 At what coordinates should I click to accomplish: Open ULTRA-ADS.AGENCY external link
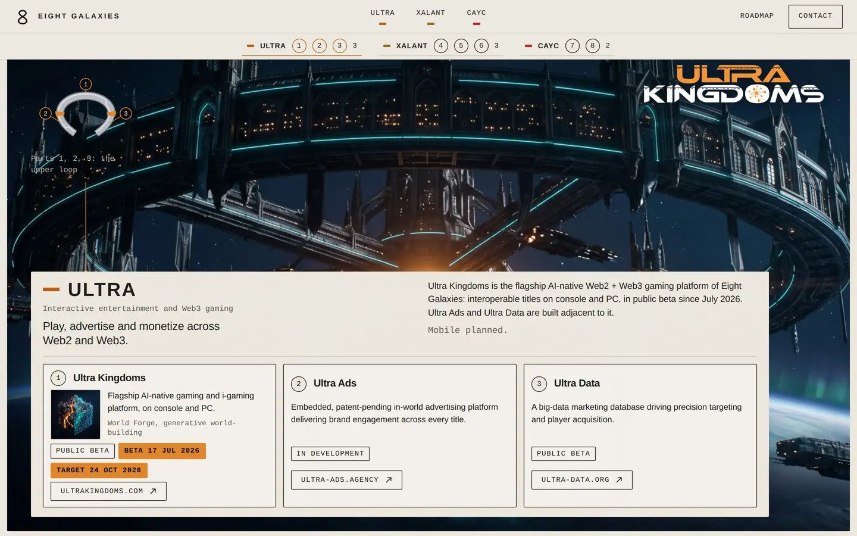coord(346,480)
